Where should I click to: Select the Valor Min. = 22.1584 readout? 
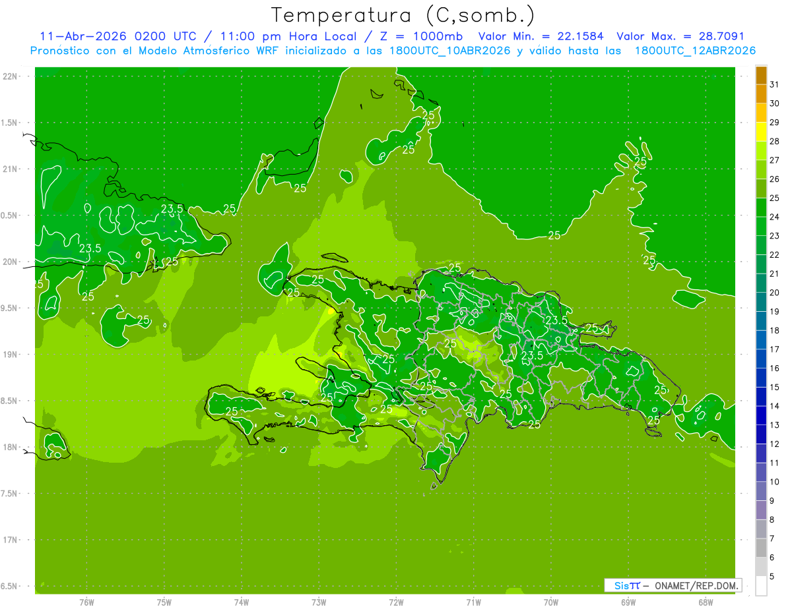pos(541,36)
